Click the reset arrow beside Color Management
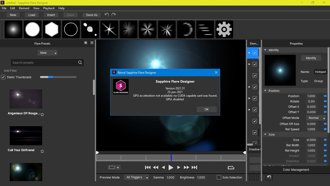330x186 pixels. tap(269, 177)
